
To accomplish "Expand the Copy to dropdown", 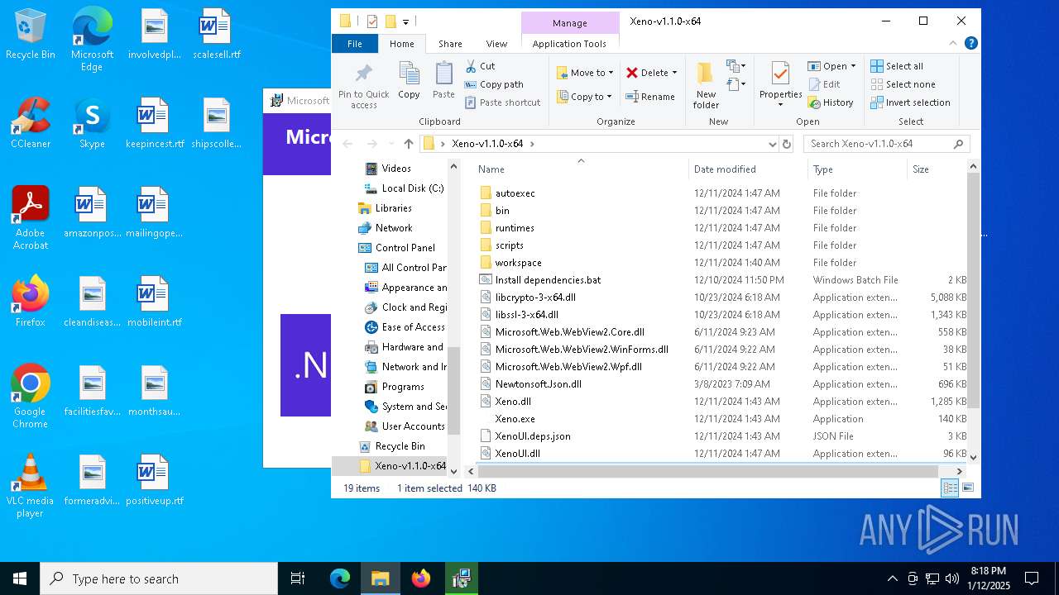I will (x=610, y=97).
